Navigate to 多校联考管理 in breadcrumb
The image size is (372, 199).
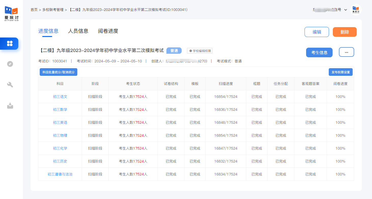[x=53, y=10]
